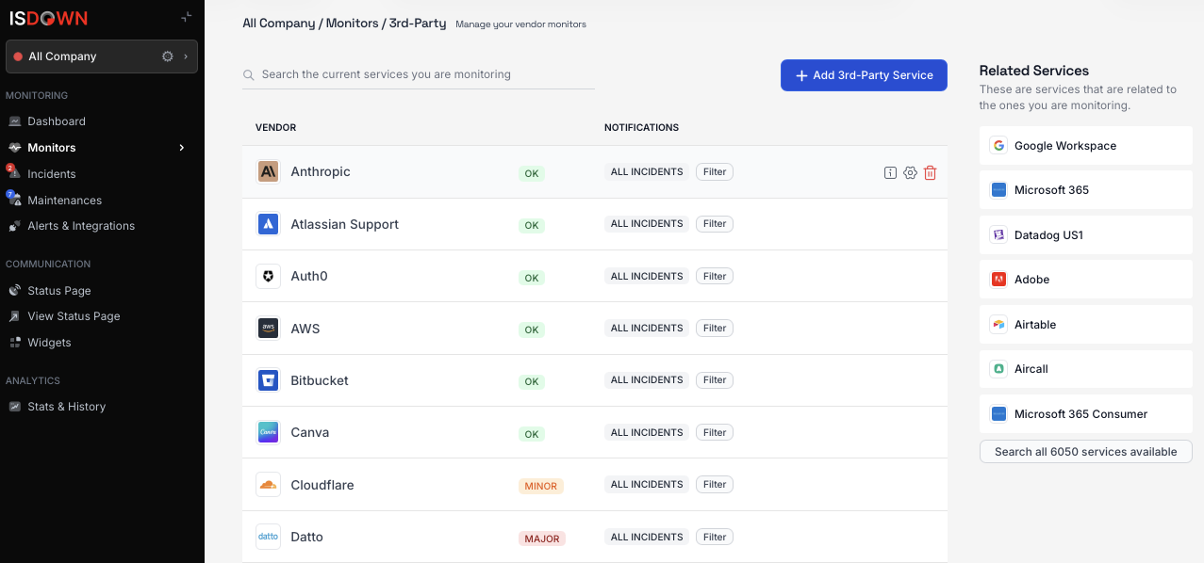This screenshot has width=1204, height=563.
Task: Open settings gear for Anthropic monitor
Action: pyautogui.click(x=910, y=172)
